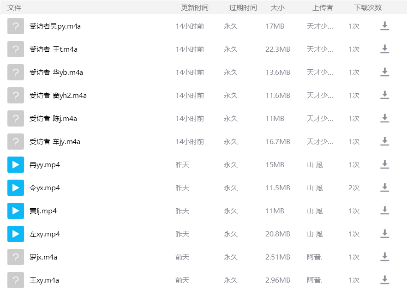Click the 过期时间 column header
This screenshot has width=407, height=290.
click(243, 8)
